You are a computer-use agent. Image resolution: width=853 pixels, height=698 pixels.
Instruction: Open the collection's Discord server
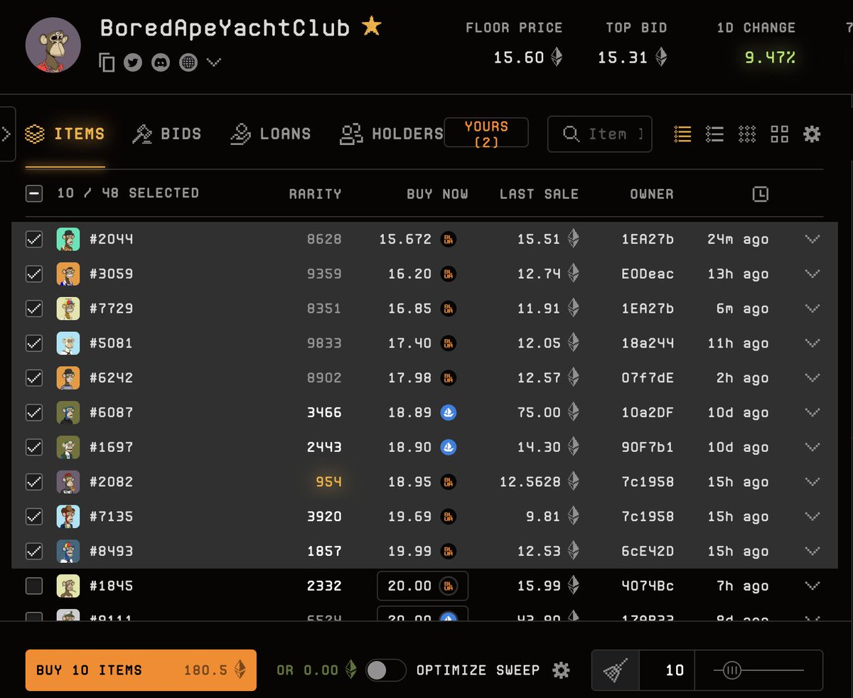point(160,62)
